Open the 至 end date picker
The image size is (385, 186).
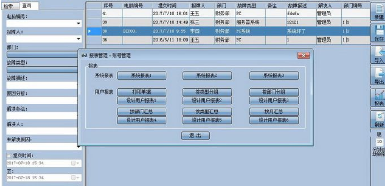(x=75, y=178)
